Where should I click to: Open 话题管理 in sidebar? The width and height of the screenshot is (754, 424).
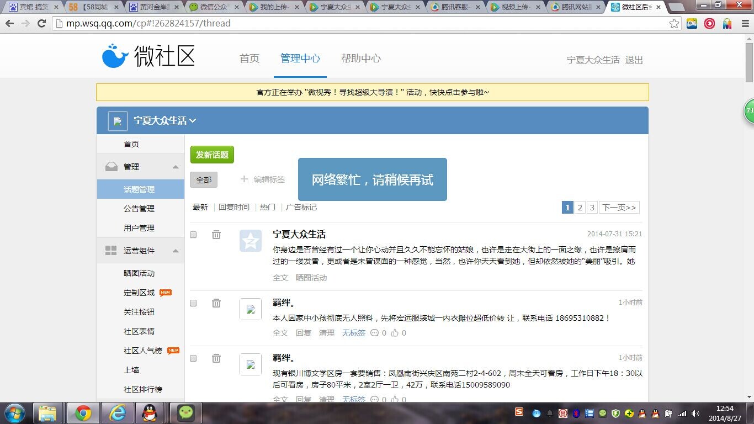pos(141,189)
